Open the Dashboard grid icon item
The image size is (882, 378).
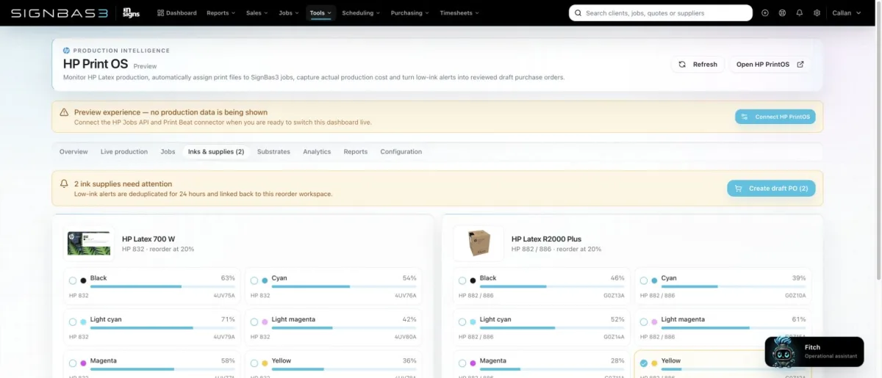[x=177, y=12]
